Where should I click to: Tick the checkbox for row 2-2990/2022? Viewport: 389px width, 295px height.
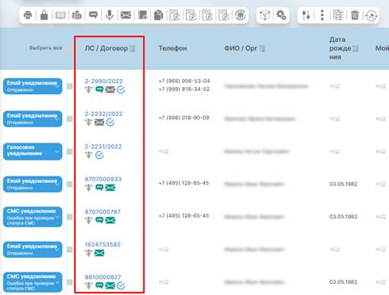point(69,86)
